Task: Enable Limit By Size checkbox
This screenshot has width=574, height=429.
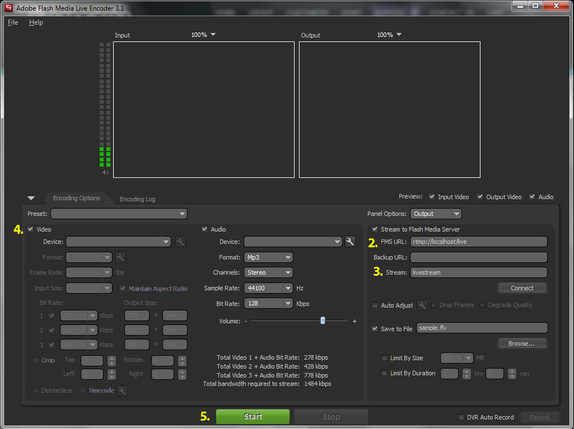Action: click(384, 357)
